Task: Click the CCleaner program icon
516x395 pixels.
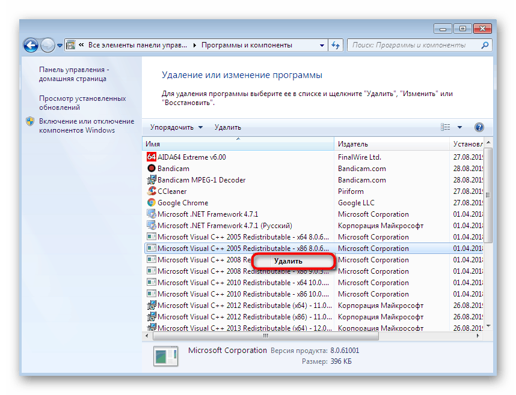Action: click(x=151, y=191)
